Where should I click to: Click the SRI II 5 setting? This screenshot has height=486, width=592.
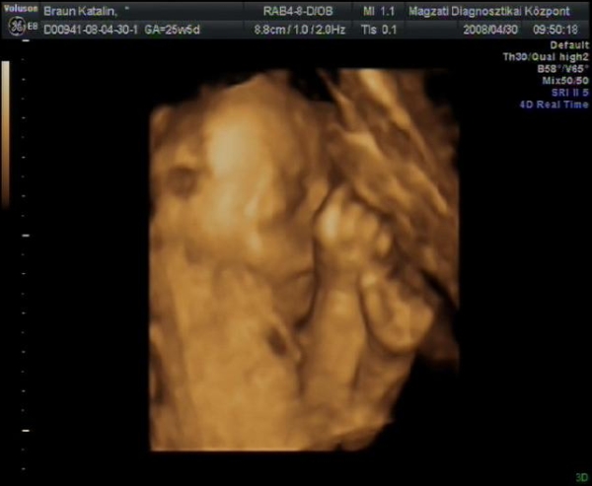pyautogui.click(x=566, y=93)
